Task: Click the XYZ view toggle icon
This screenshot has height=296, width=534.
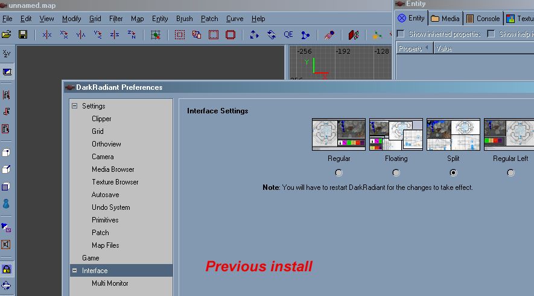Action: click(7, 54)
